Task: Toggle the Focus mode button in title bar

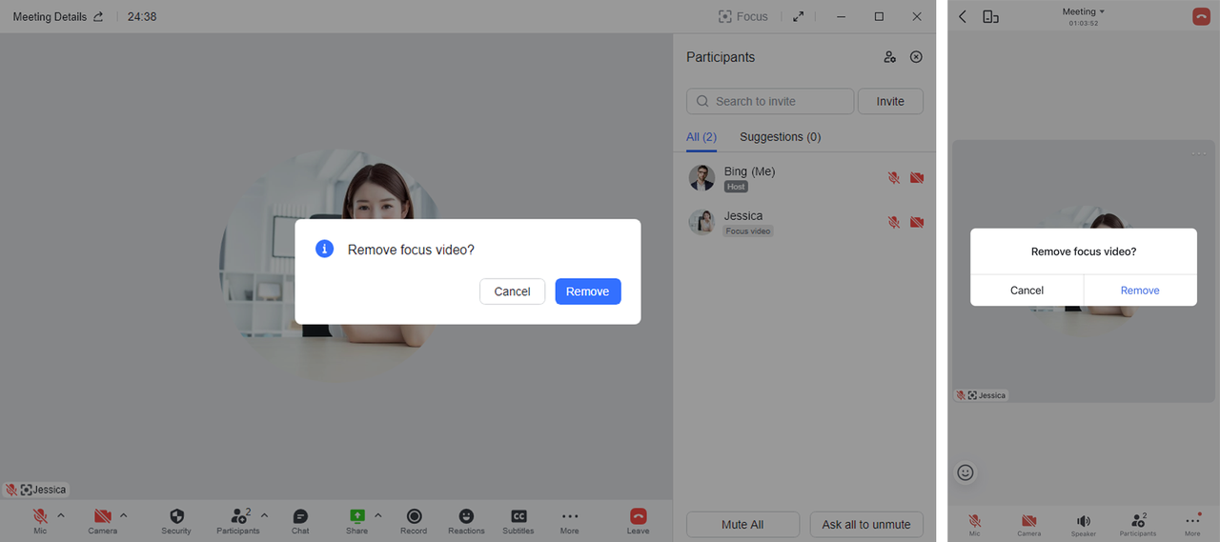Action: pos(743,17)
